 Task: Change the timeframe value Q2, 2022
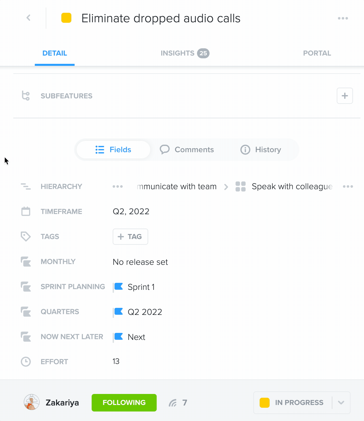131,212
